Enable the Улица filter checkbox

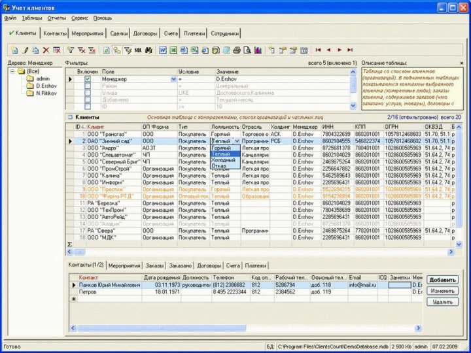(x=88, y=93)
